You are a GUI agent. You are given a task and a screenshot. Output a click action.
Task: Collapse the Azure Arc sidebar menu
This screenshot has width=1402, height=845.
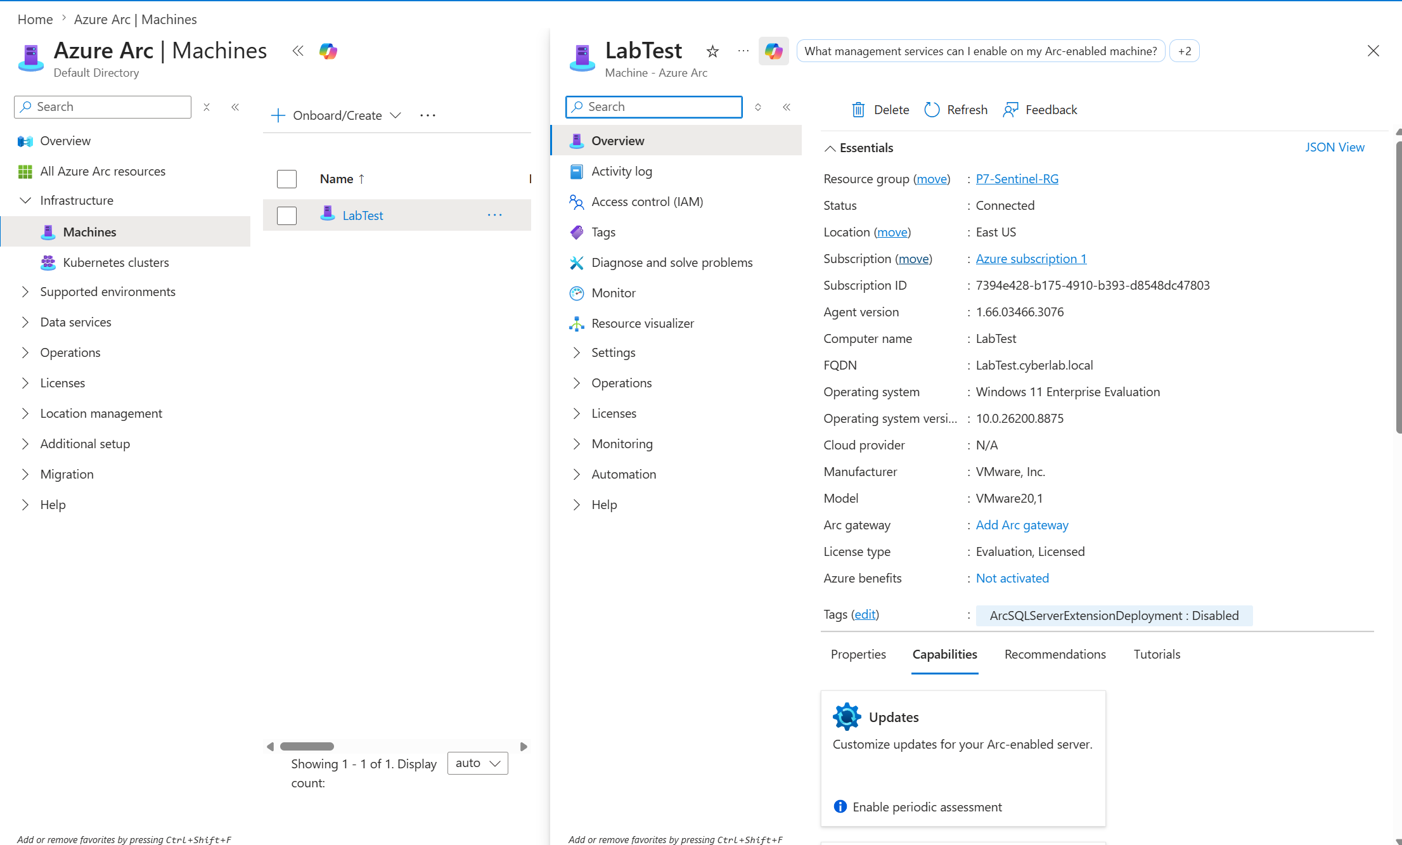click(x=235, y=107)
